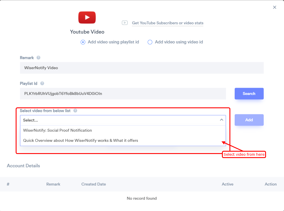Screen dimensions: 284x211
Task: Select Add video using playlist id radio
Action: point(83,42)
